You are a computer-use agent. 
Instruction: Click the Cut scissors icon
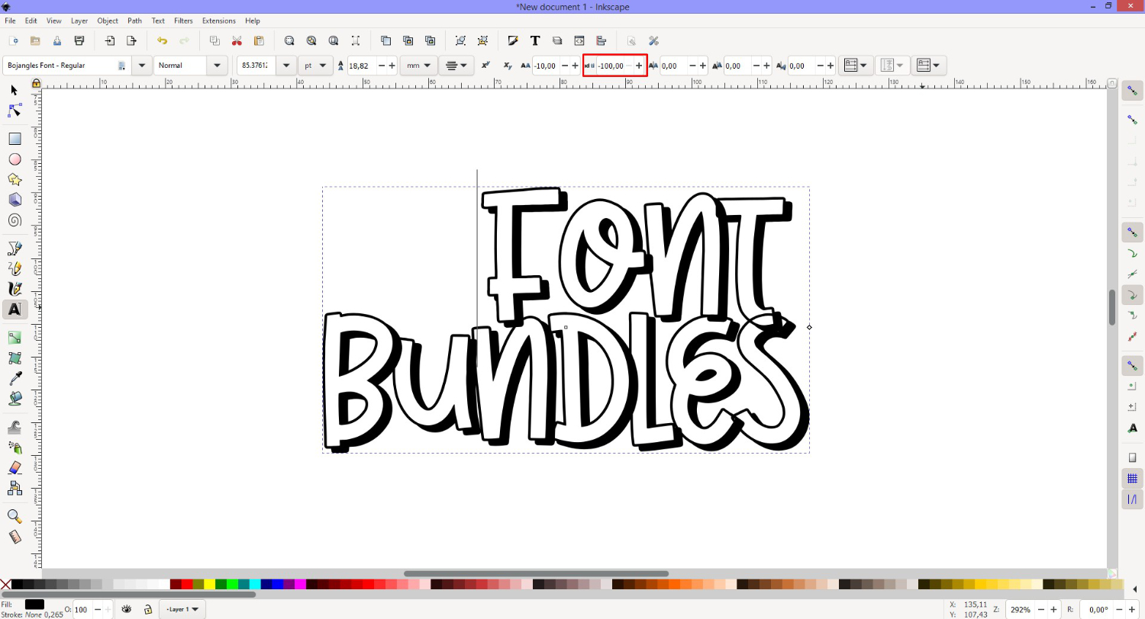[x=237, y=40]
